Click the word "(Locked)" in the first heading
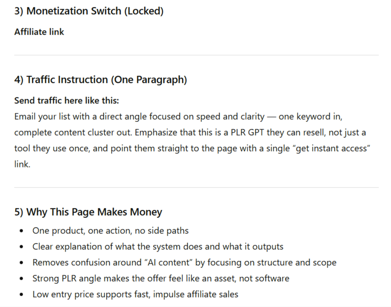The height and width of the screenshot is (307, 391). tap(144, 11)
